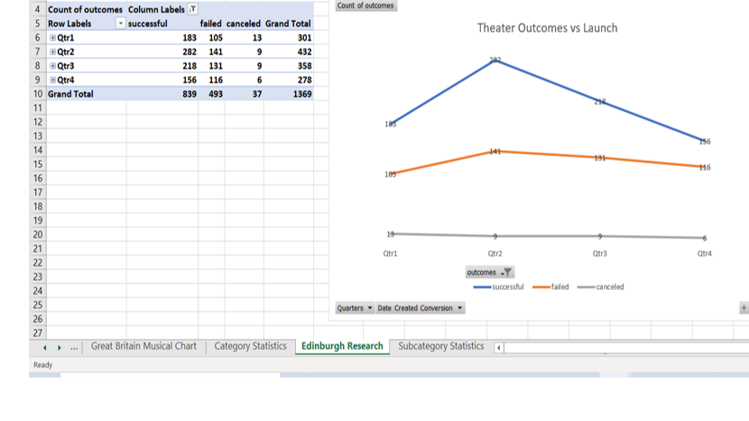Open Date Created Conversion field dropdown
This screenshot has width=749, height=421.
(421, 308)
